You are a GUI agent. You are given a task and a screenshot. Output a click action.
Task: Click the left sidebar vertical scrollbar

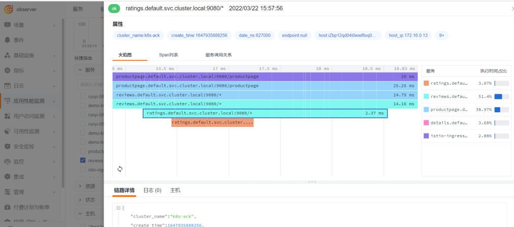click(x=63, y=103)
